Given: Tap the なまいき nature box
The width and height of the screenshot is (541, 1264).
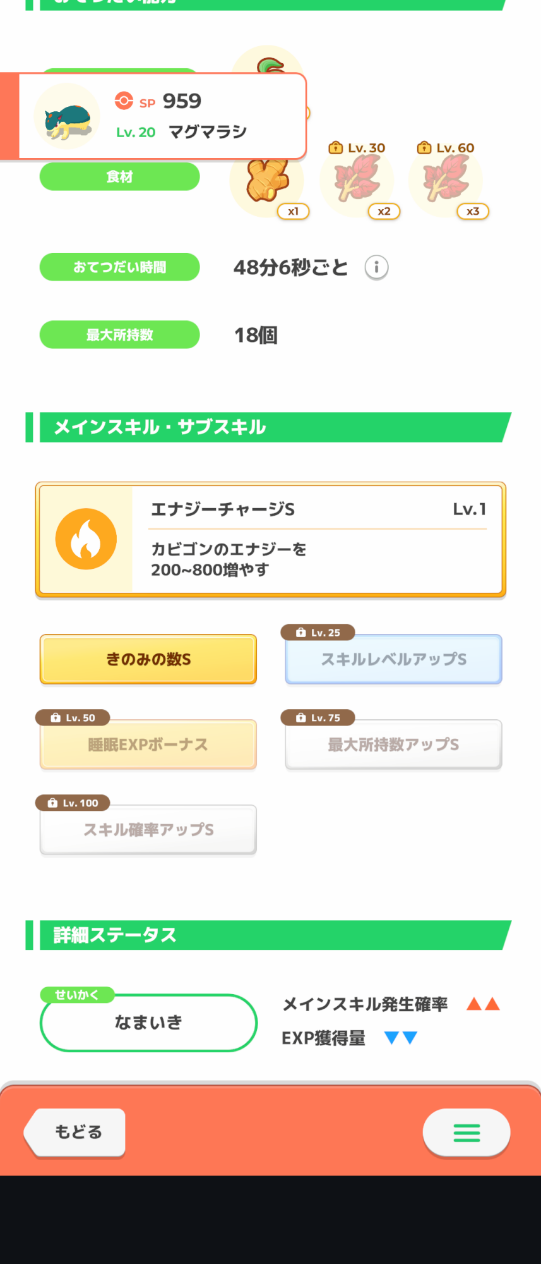Looking at the screenshot, I should (x=148, y=1023).
